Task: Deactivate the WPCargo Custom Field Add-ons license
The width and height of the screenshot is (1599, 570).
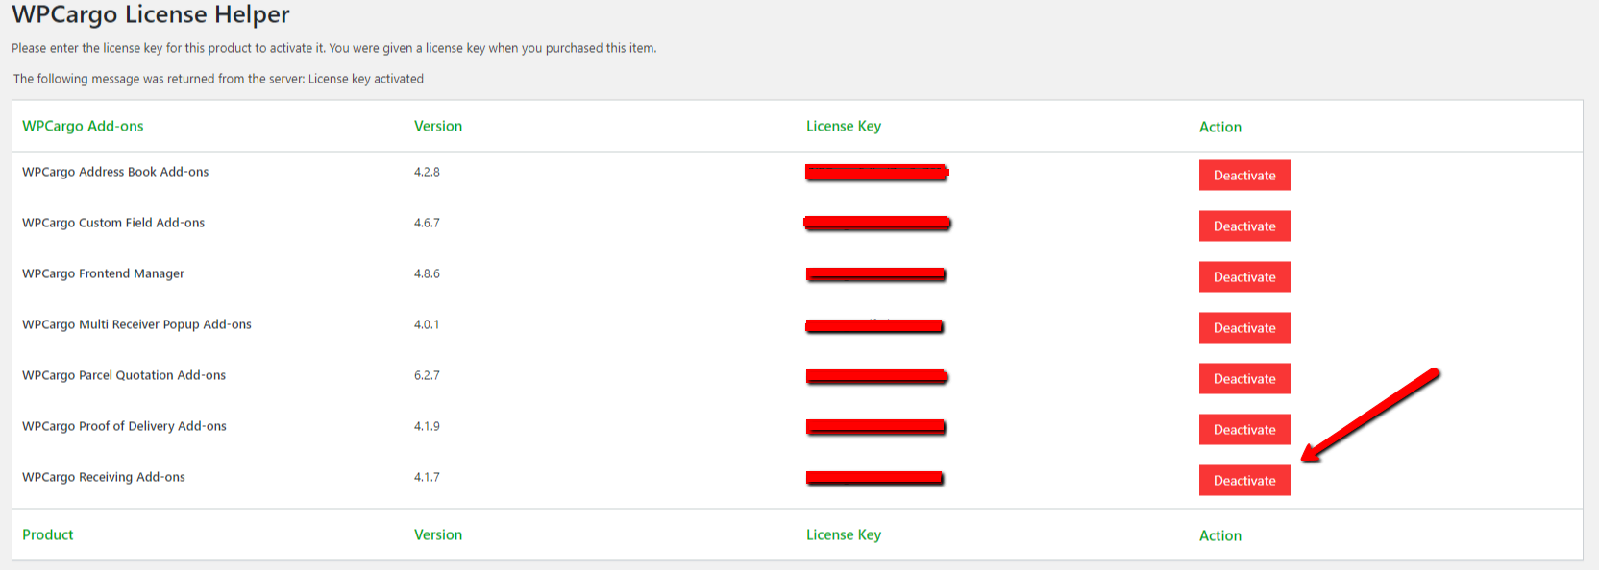Action: (x=1243, y=226)
